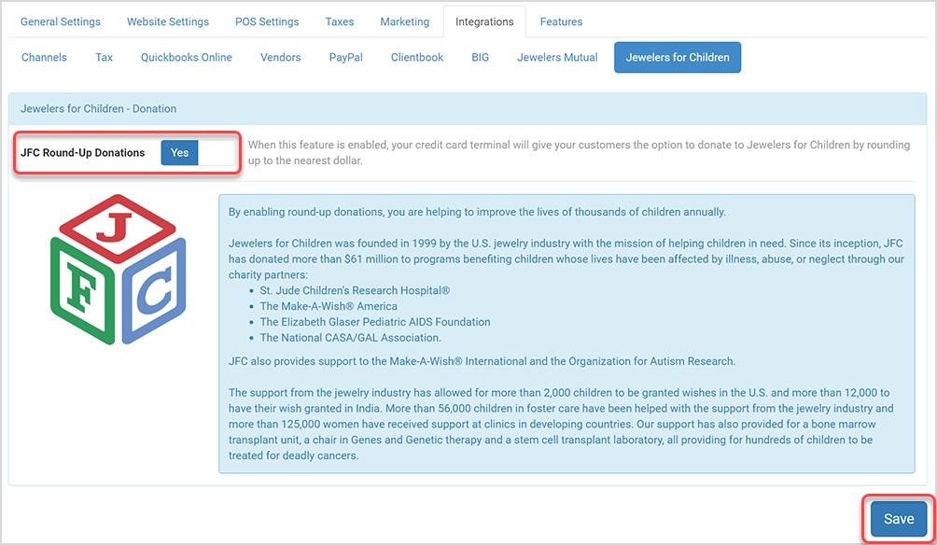Open the Marketing tab
Screen dimensions: 937x545
pyautogui.click(x=404, y=21)
